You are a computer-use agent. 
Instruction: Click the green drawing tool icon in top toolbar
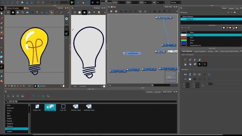coord(72,3)
